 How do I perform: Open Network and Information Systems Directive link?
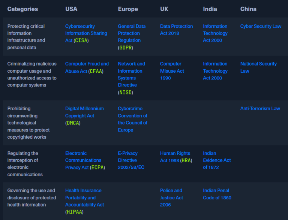point(131,78)
